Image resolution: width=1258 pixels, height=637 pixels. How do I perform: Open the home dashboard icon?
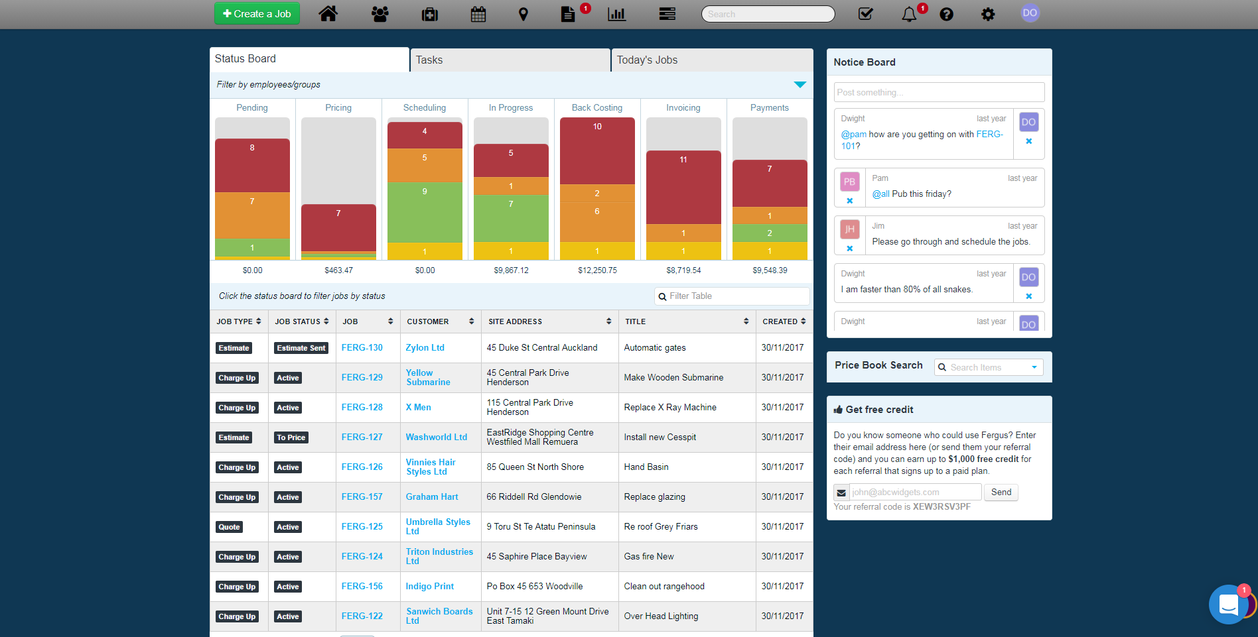click(328, 14)
